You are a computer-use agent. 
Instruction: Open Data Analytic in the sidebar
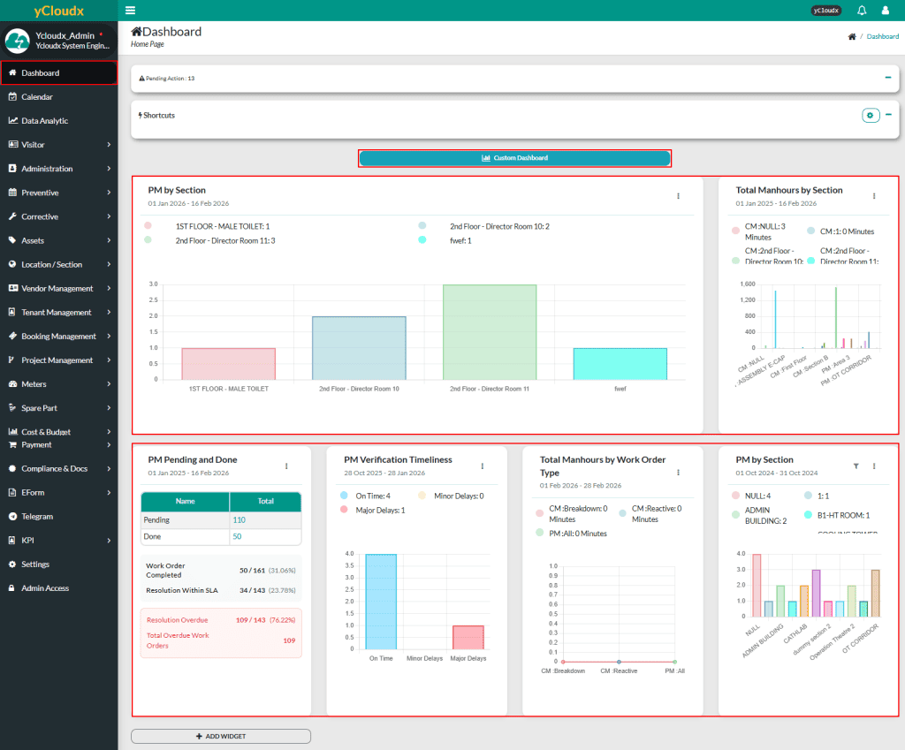[x=44, y=121]
